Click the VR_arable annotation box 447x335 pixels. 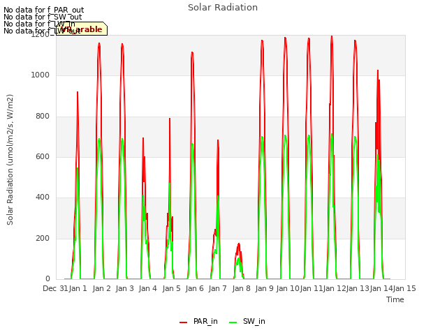82,29
